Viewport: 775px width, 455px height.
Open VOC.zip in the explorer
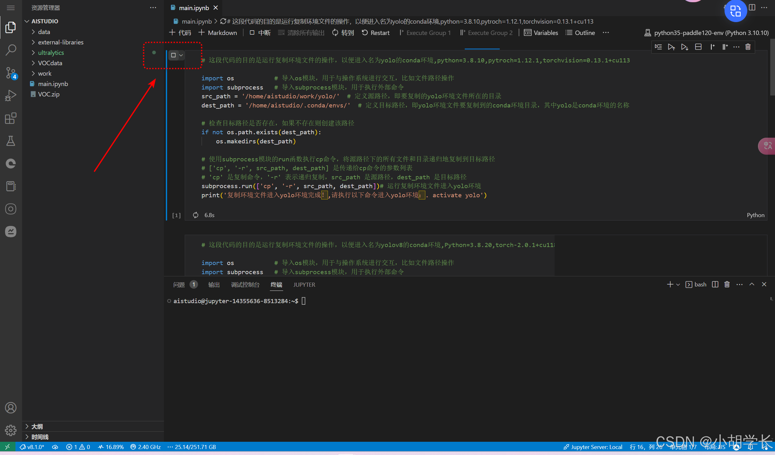(49, 94)
